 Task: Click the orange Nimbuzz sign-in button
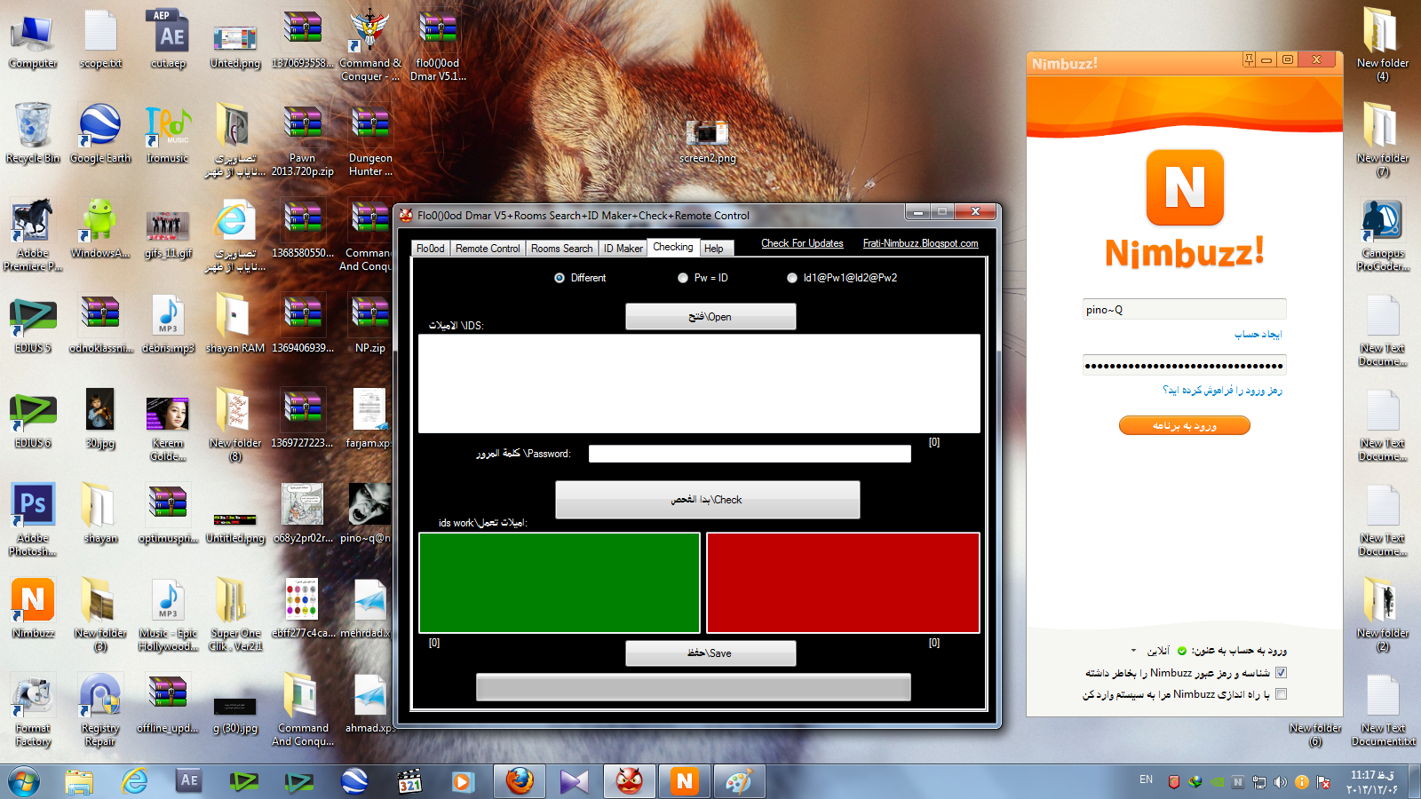(x=1184, y=425)
